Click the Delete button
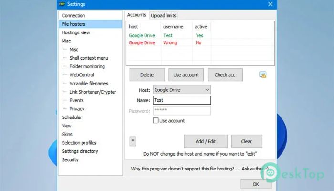This screenshot has height=191, width=334. pos(147,75)
